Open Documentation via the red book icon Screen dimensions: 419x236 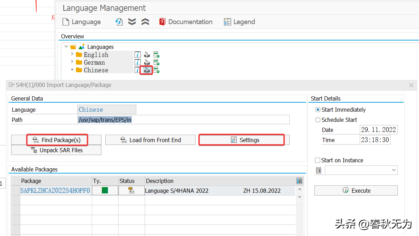(162, 22)
